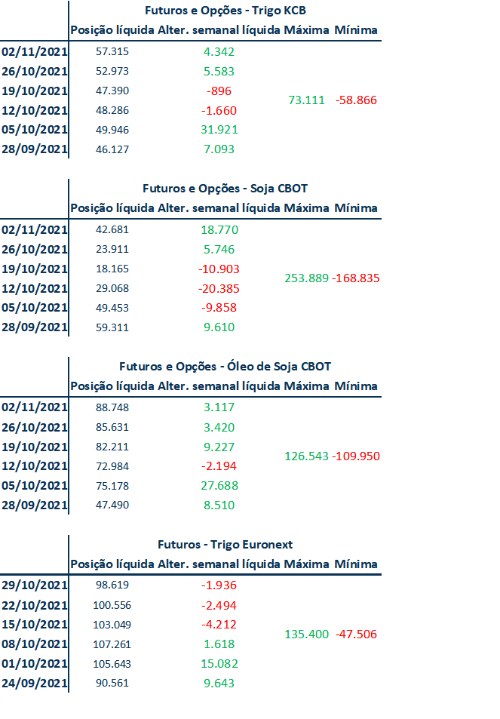Select Óleo de Soja net position 88.748
Image resolution: width=500 pixels, height=719 pixels.
pos(112,407)
